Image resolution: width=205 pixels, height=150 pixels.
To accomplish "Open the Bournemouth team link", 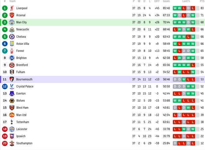I will [24, 80].
